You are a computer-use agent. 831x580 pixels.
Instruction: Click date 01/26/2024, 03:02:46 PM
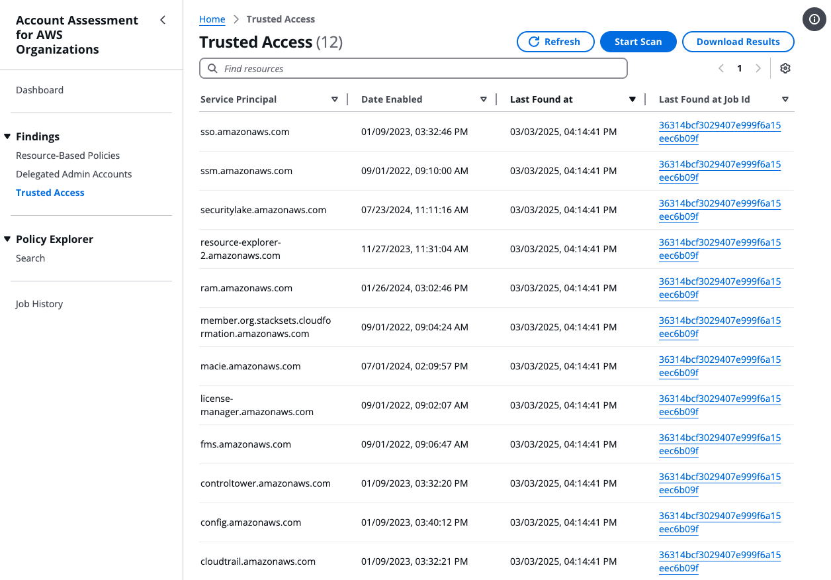click(415, 288)
